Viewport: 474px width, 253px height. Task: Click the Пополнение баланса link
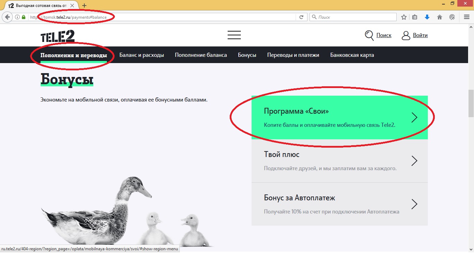[x=201, y=55]
